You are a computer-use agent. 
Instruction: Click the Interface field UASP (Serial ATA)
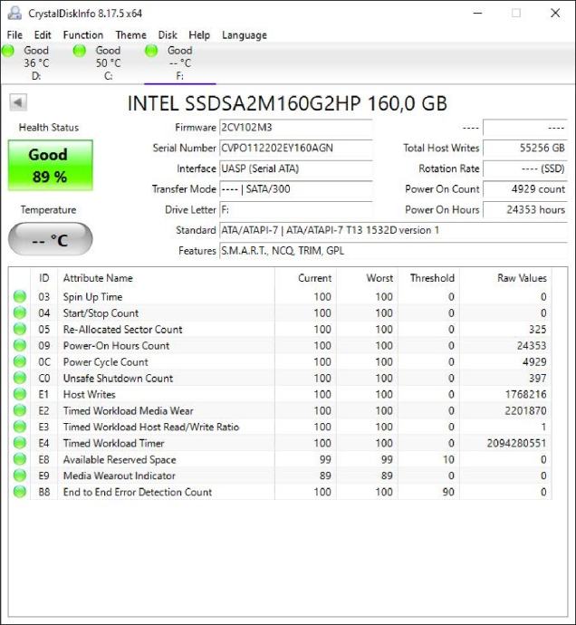tap(296, 168)
